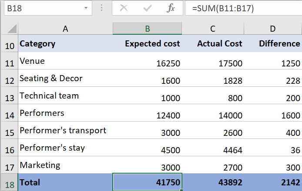Select row 10 header
This screenshot has width=302, height=191.
9,44
